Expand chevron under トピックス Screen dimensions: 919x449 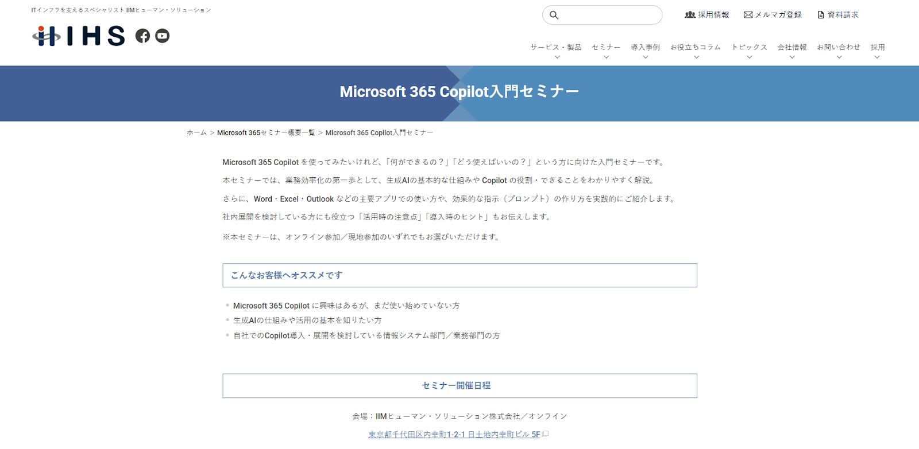(749, 57)
